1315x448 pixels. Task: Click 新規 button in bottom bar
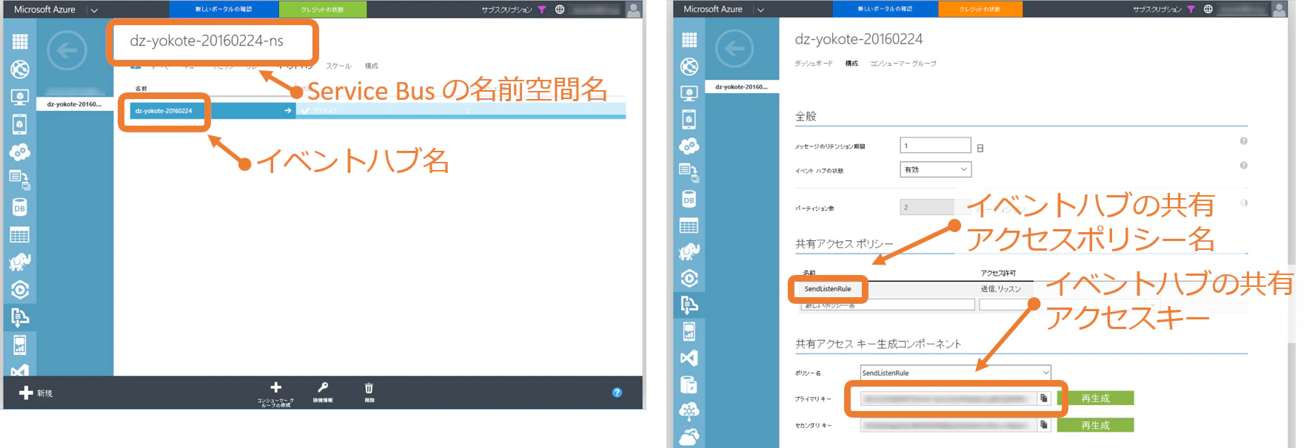click(36, 393)
